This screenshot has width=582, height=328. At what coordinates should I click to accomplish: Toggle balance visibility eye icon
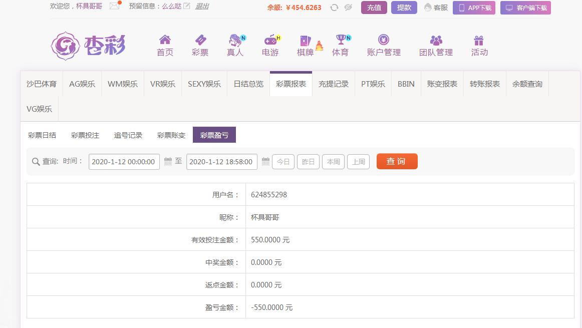click(348, 8)
